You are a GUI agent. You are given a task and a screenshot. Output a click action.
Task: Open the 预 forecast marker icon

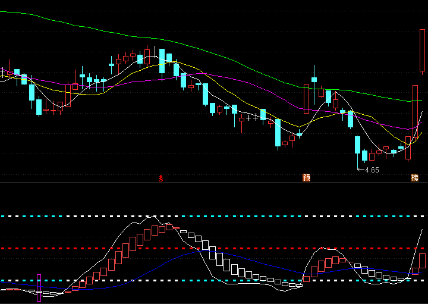coord(307,177)
